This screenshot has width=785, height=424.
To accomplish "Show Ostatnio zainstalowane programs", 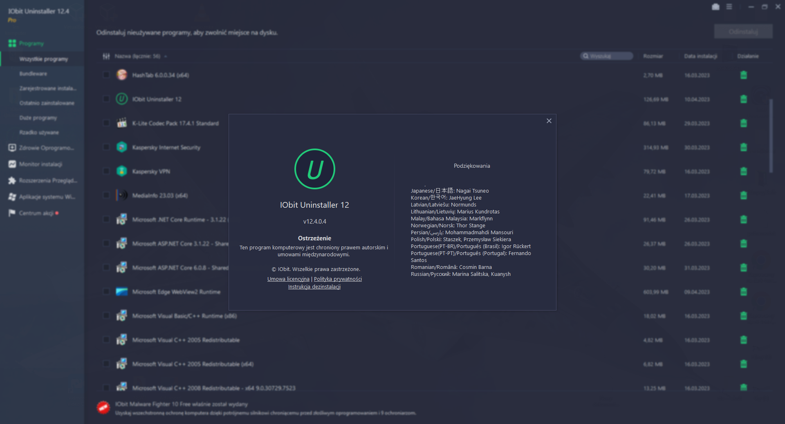I will pos(47,103).
